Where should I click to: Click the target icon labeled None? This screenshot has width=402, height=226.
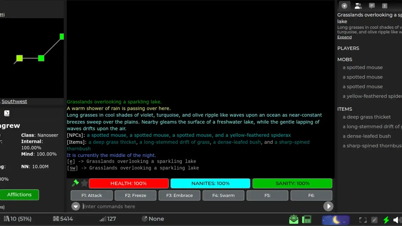(145, 219)
